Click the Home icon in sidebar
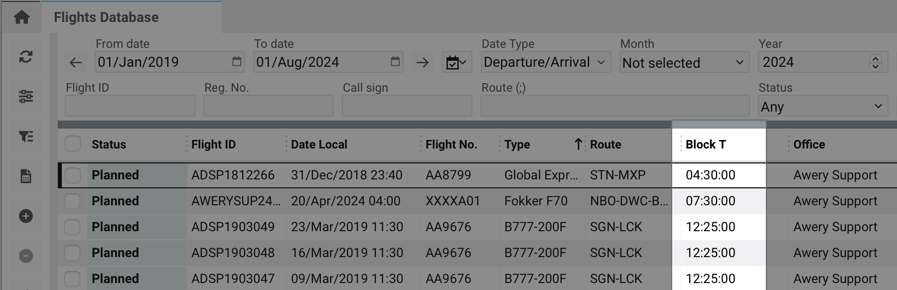 22,17
